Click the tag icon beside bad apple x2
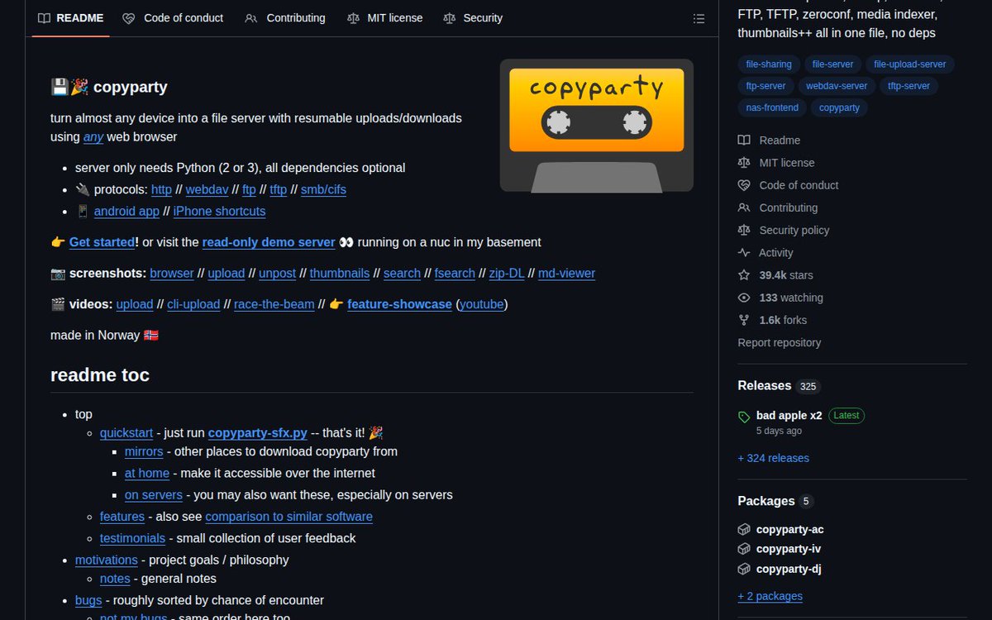 pos(745,415)
